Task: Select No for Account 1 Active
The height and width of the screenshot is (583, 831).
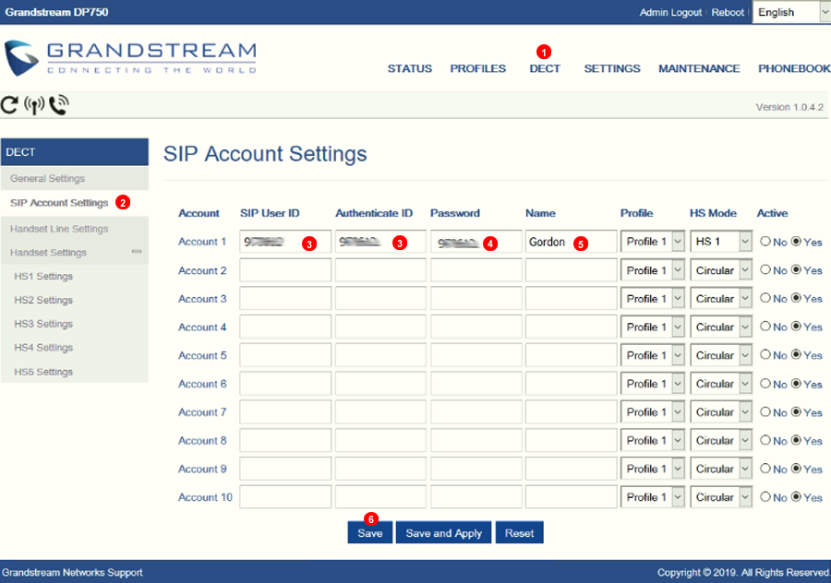Action: [x=765, y=241]
